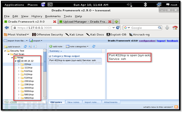Click the network connection icon
183x113 pixels.
159,5
